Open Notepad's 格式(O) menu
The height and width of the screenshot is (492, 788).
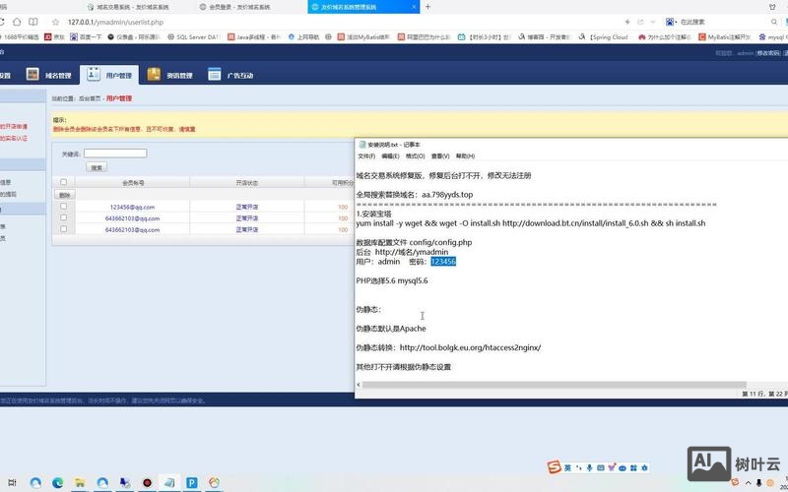point(415,155)
